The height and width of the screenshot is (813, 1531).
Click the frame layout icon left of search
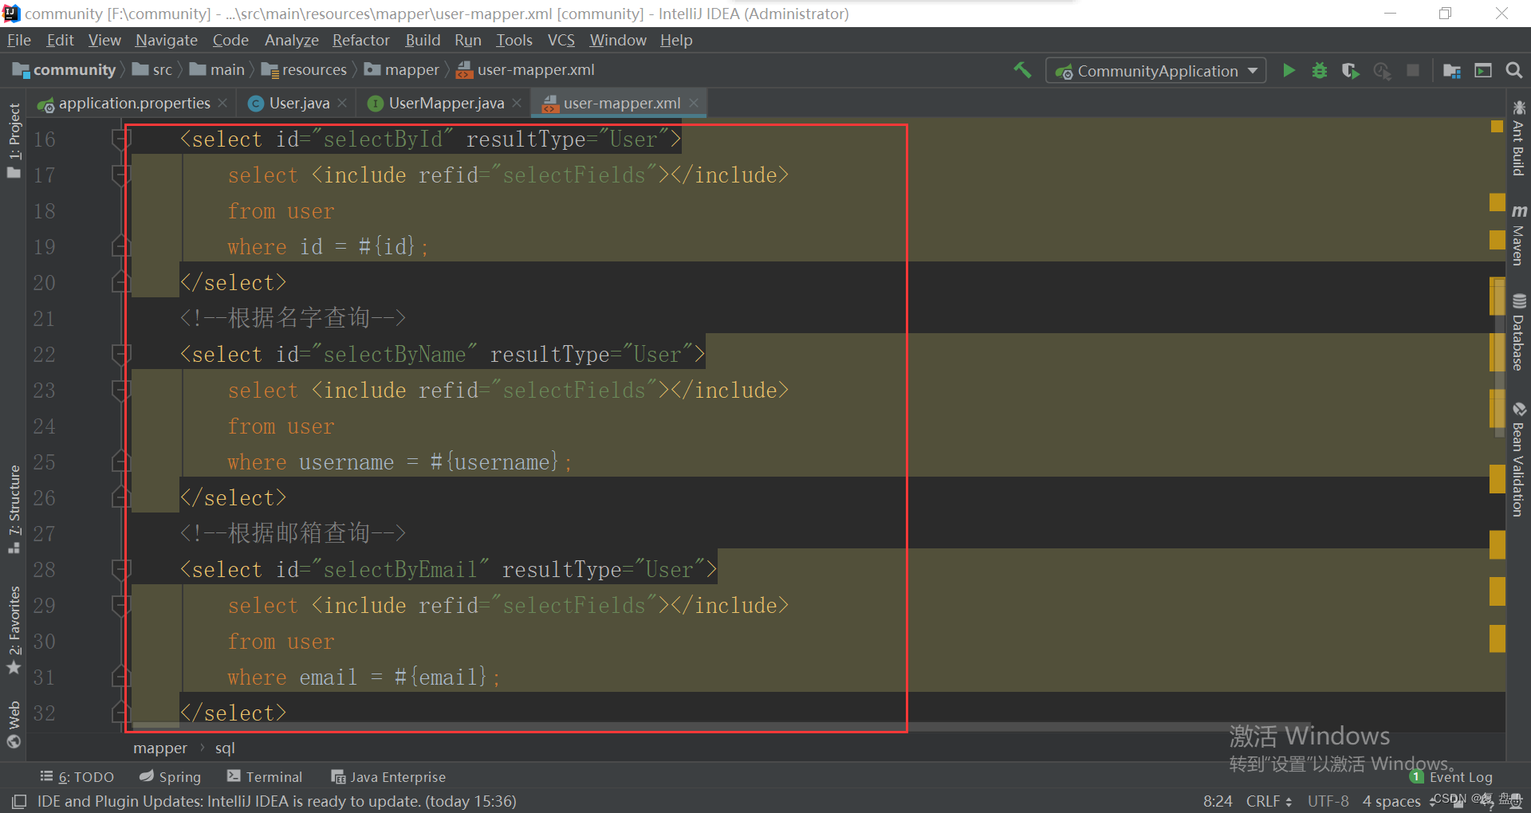pyautogui.click(x=1483, y=71)
